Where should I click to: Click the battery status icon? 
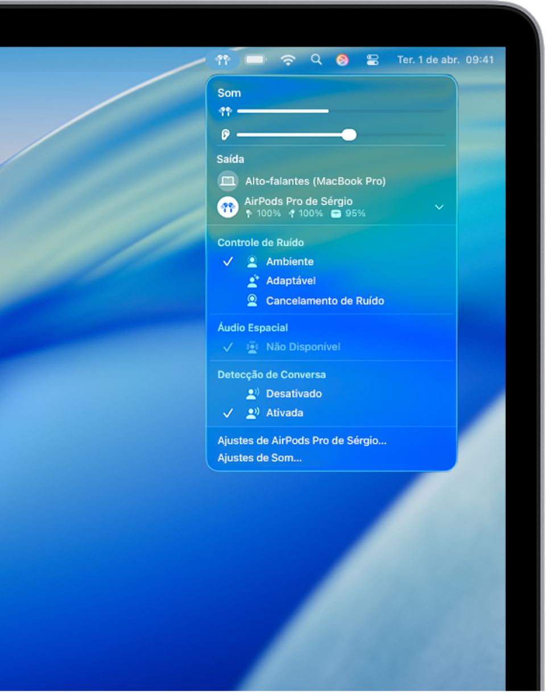point(256,60)
